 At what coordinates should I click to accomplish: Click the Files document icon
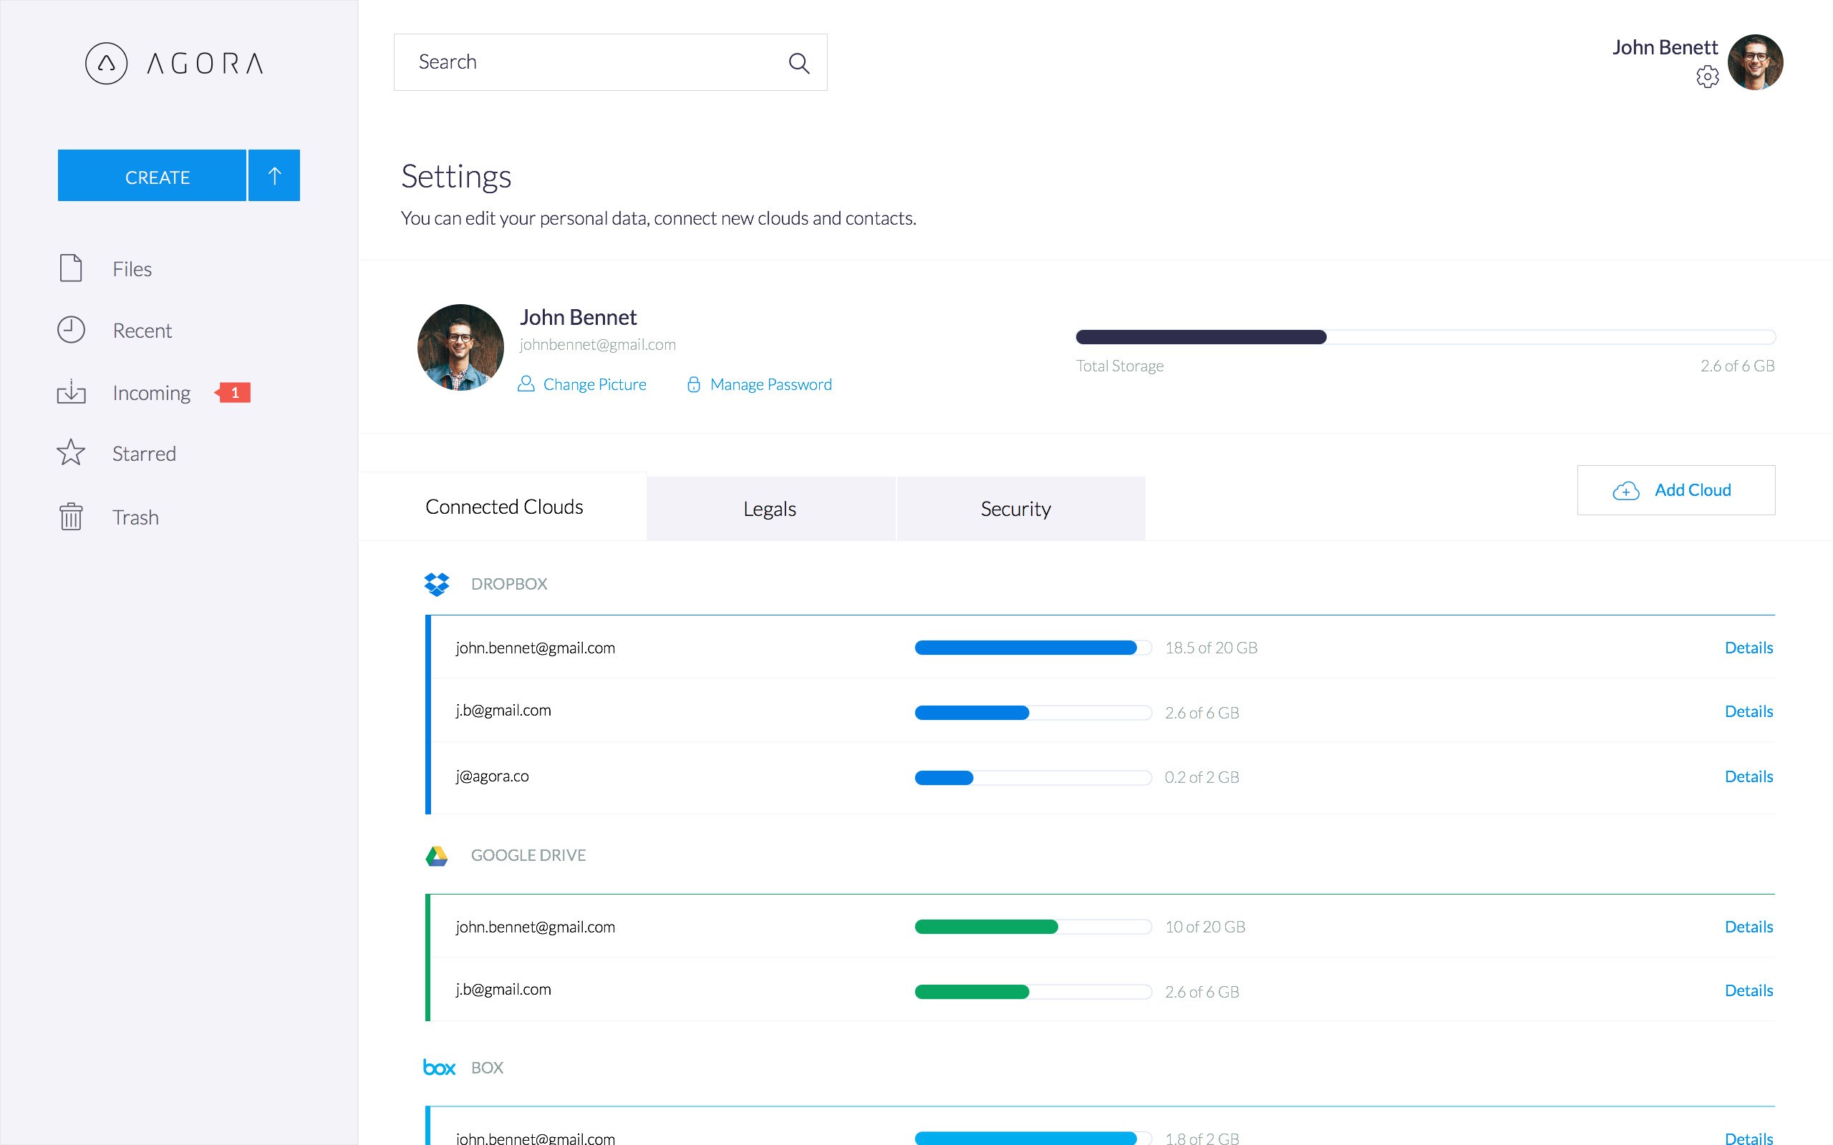pos(71,268)
